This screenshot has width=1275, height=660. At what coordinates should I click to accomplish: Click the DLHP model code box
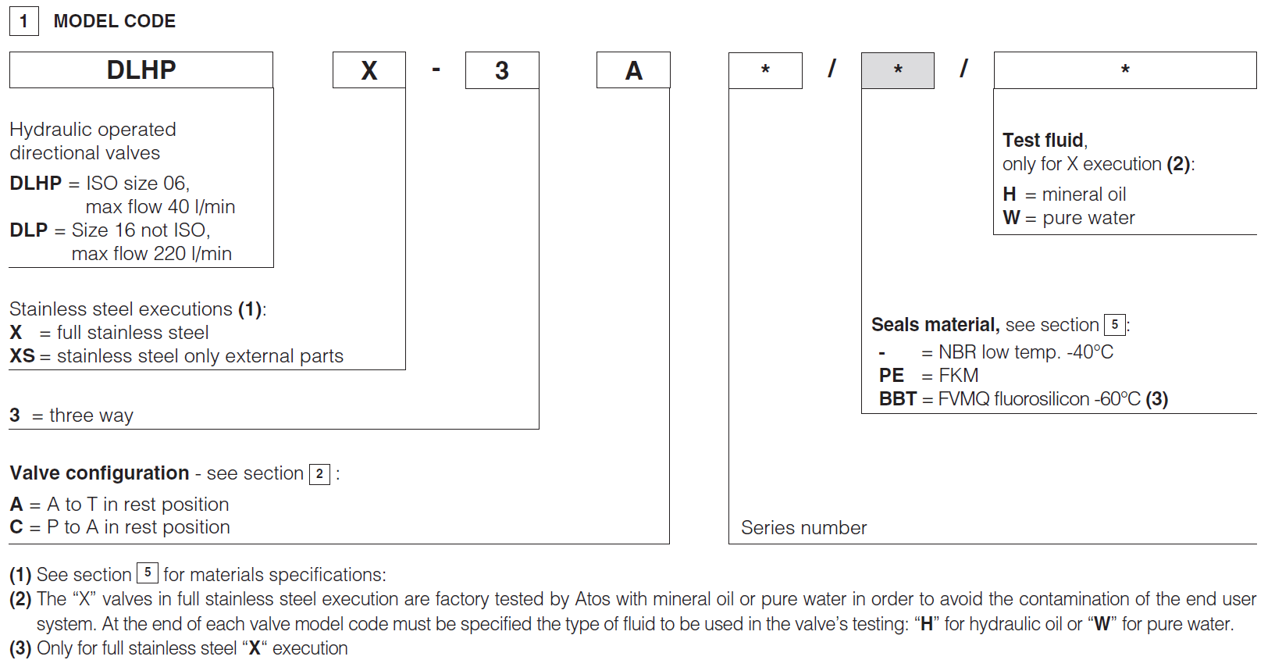tap(141, 70)
